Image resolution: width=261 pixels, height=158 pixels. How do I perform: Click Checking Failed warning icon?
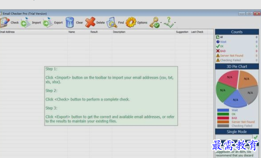pyautogui.click(x=218, y=60)
